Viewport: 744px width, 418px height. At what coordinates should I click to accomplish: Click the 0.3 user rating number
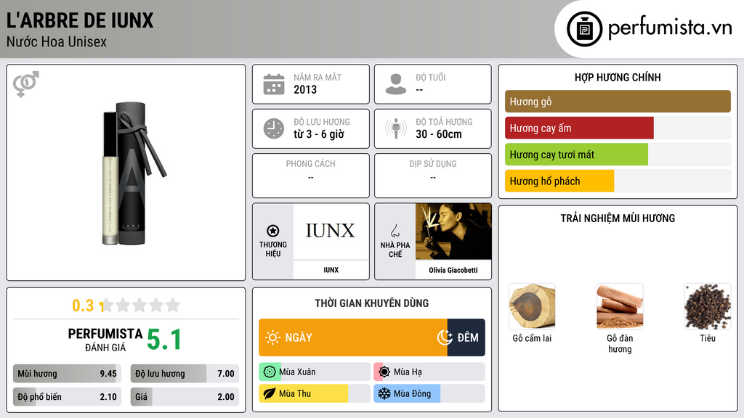[83, 306]
